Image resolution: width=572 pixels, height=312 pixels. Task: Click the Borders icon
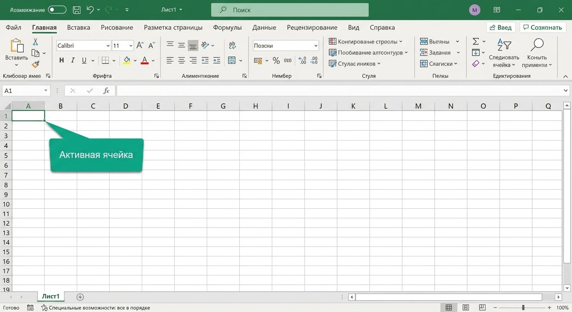[105, 61]
